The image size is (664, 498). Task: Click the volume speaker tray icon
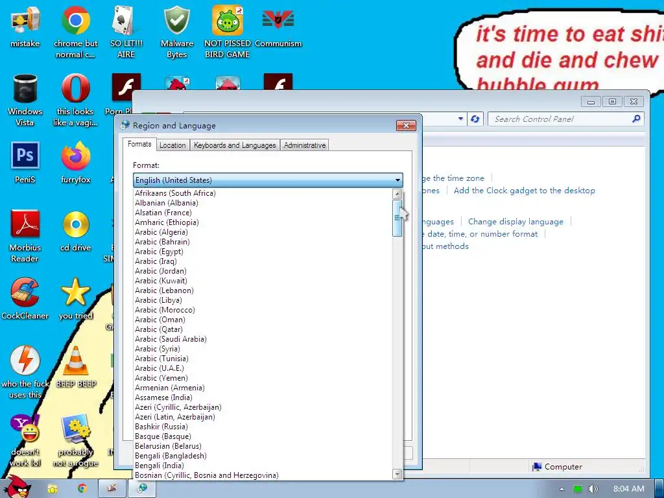point(593,489)
